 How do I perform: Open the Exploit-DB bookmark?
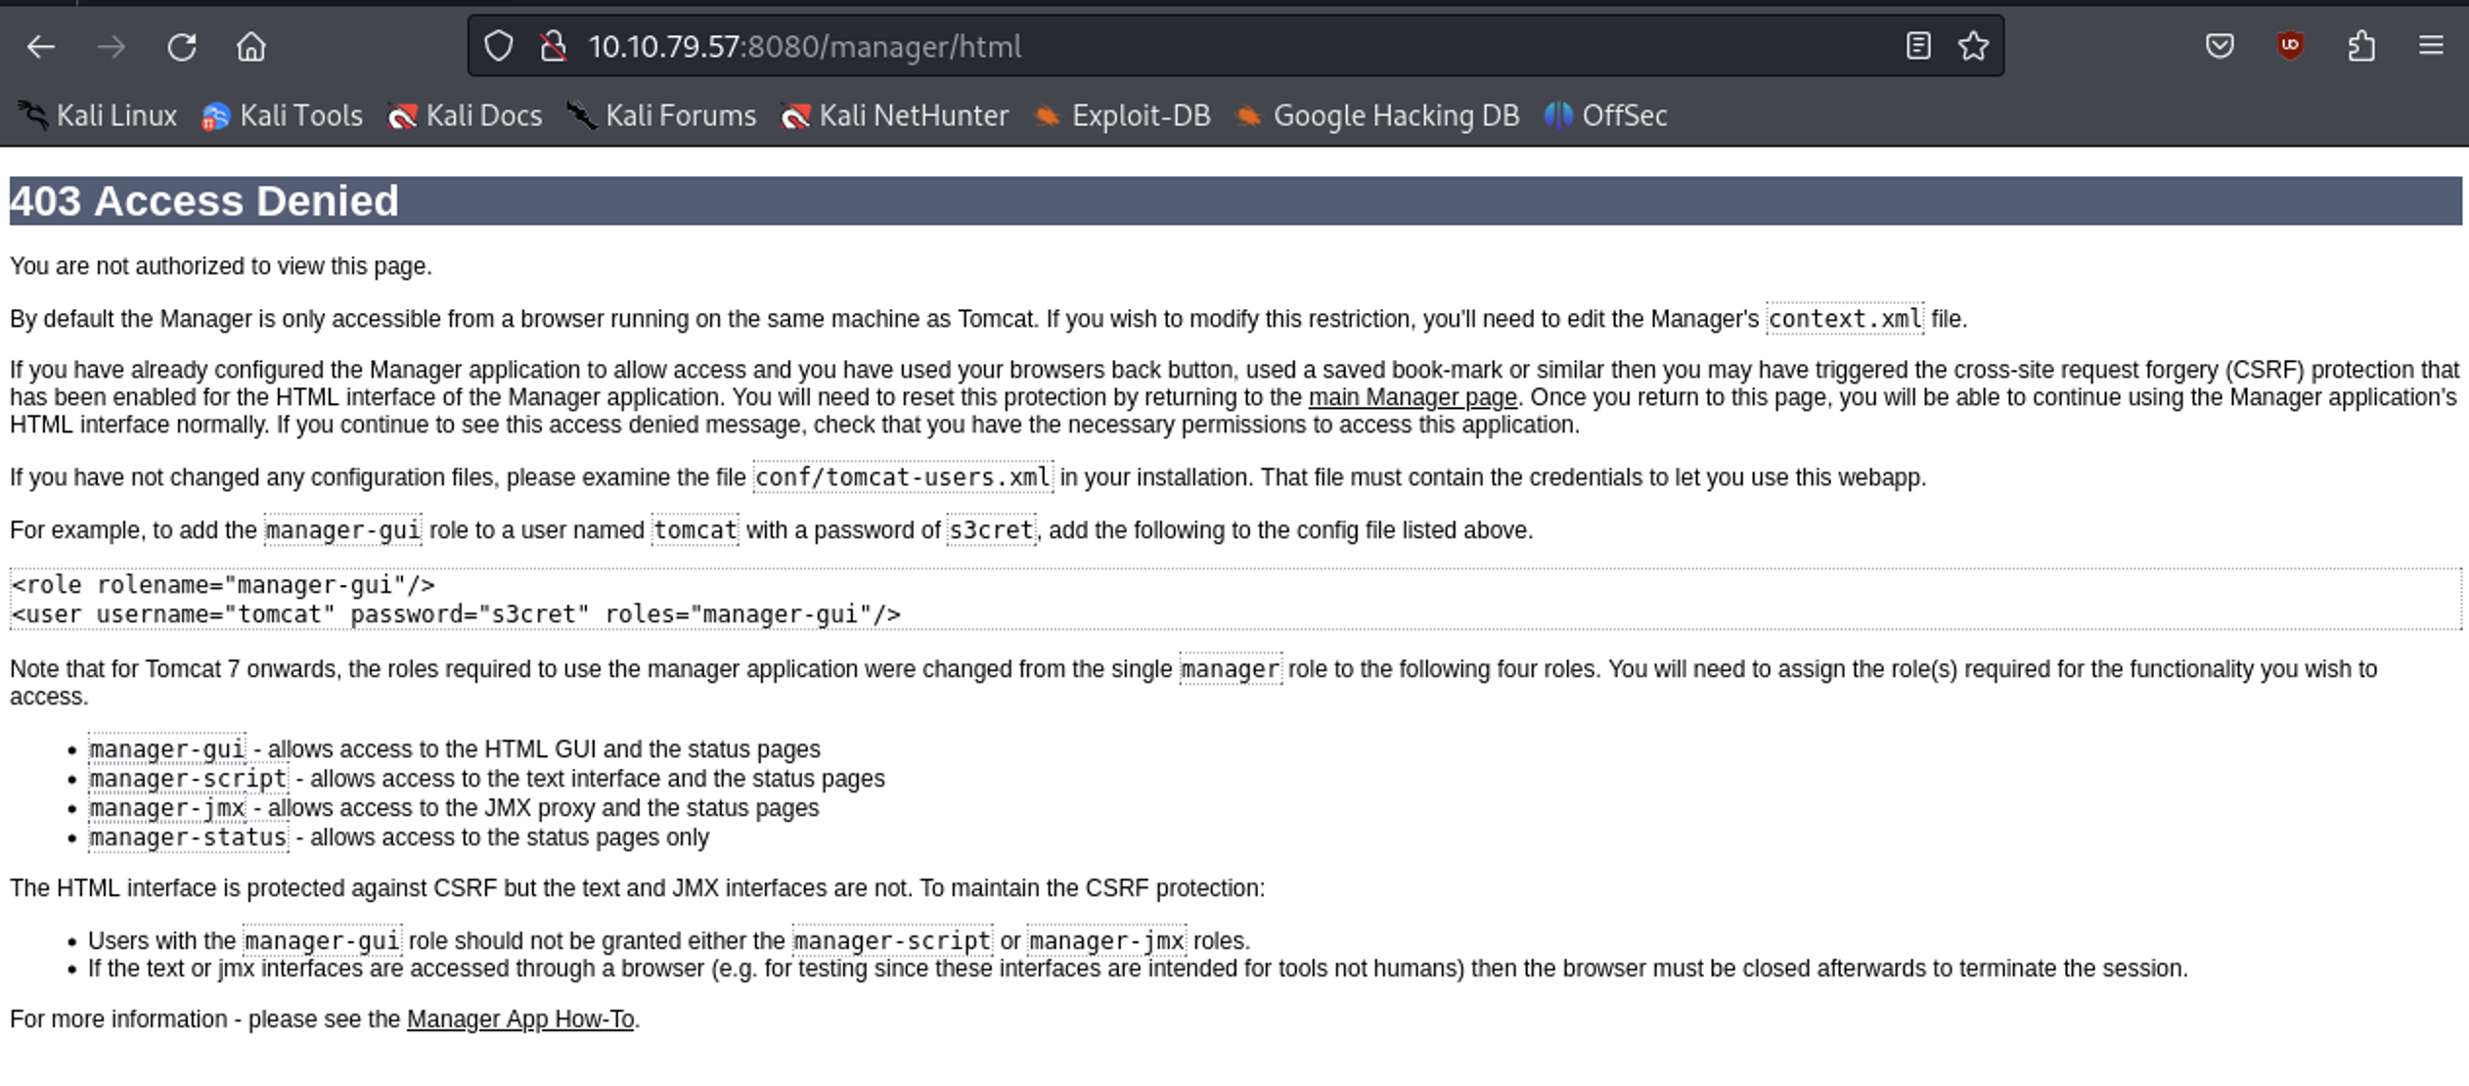[1122, 115]
